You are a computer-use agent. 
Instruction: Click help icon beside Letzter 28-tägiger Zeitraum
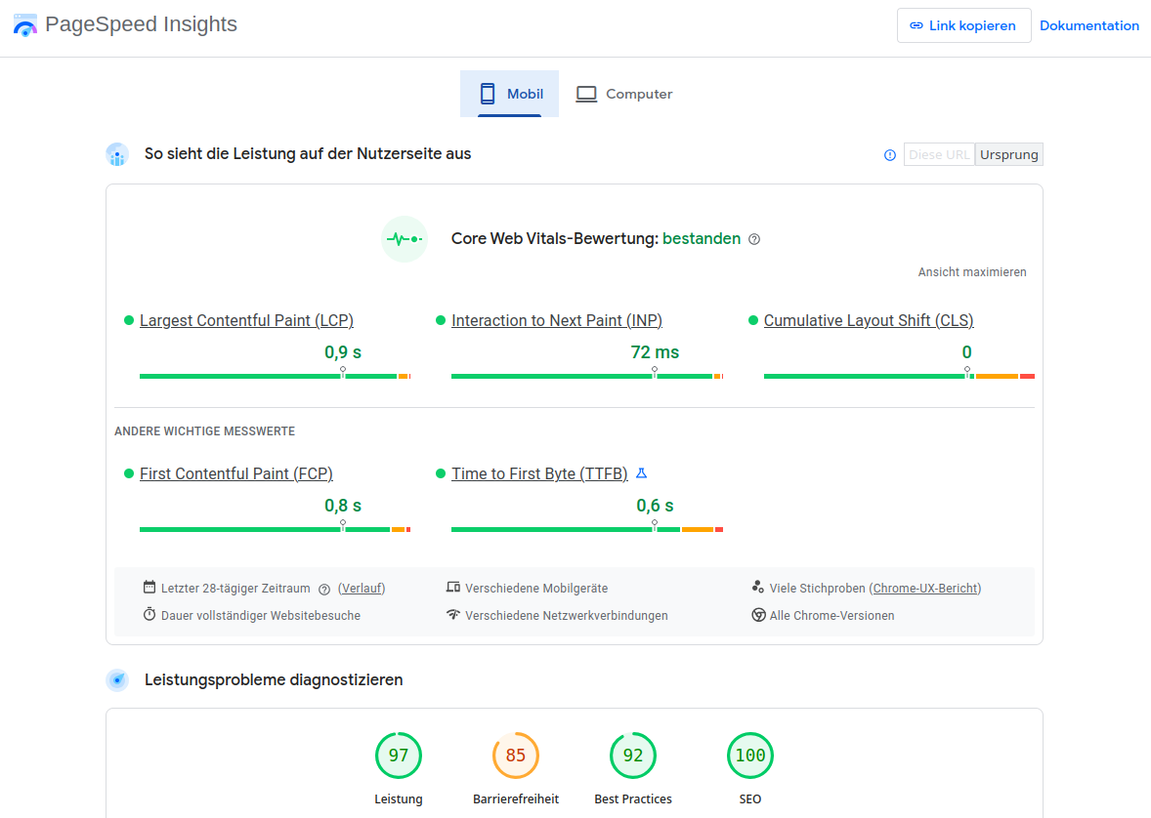coord(324,589)
